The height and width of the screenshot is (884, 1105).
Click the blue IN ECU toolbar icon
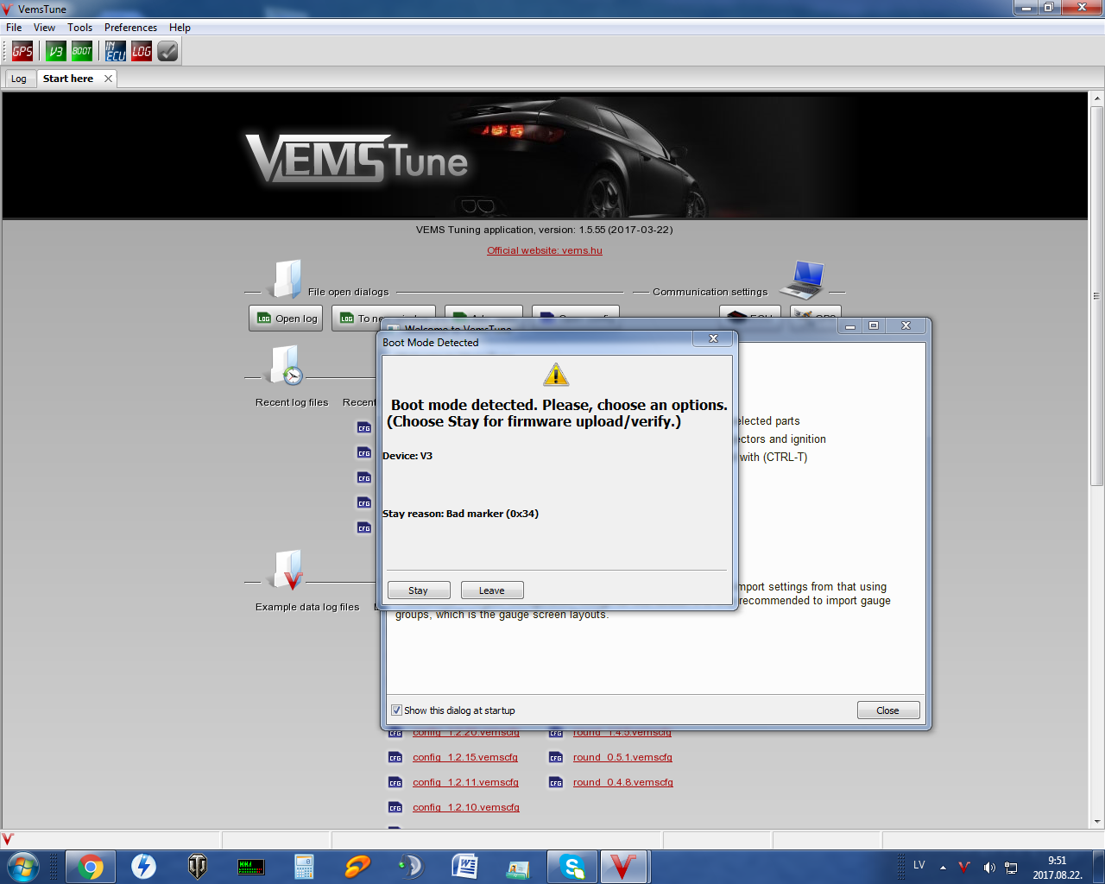(116, 51)
